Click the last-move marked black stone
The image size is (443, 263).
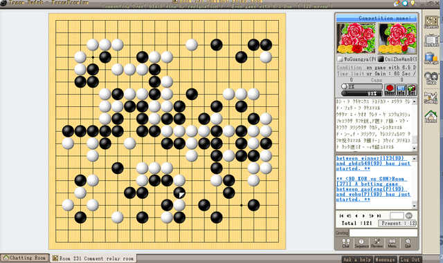click(179, 193)
